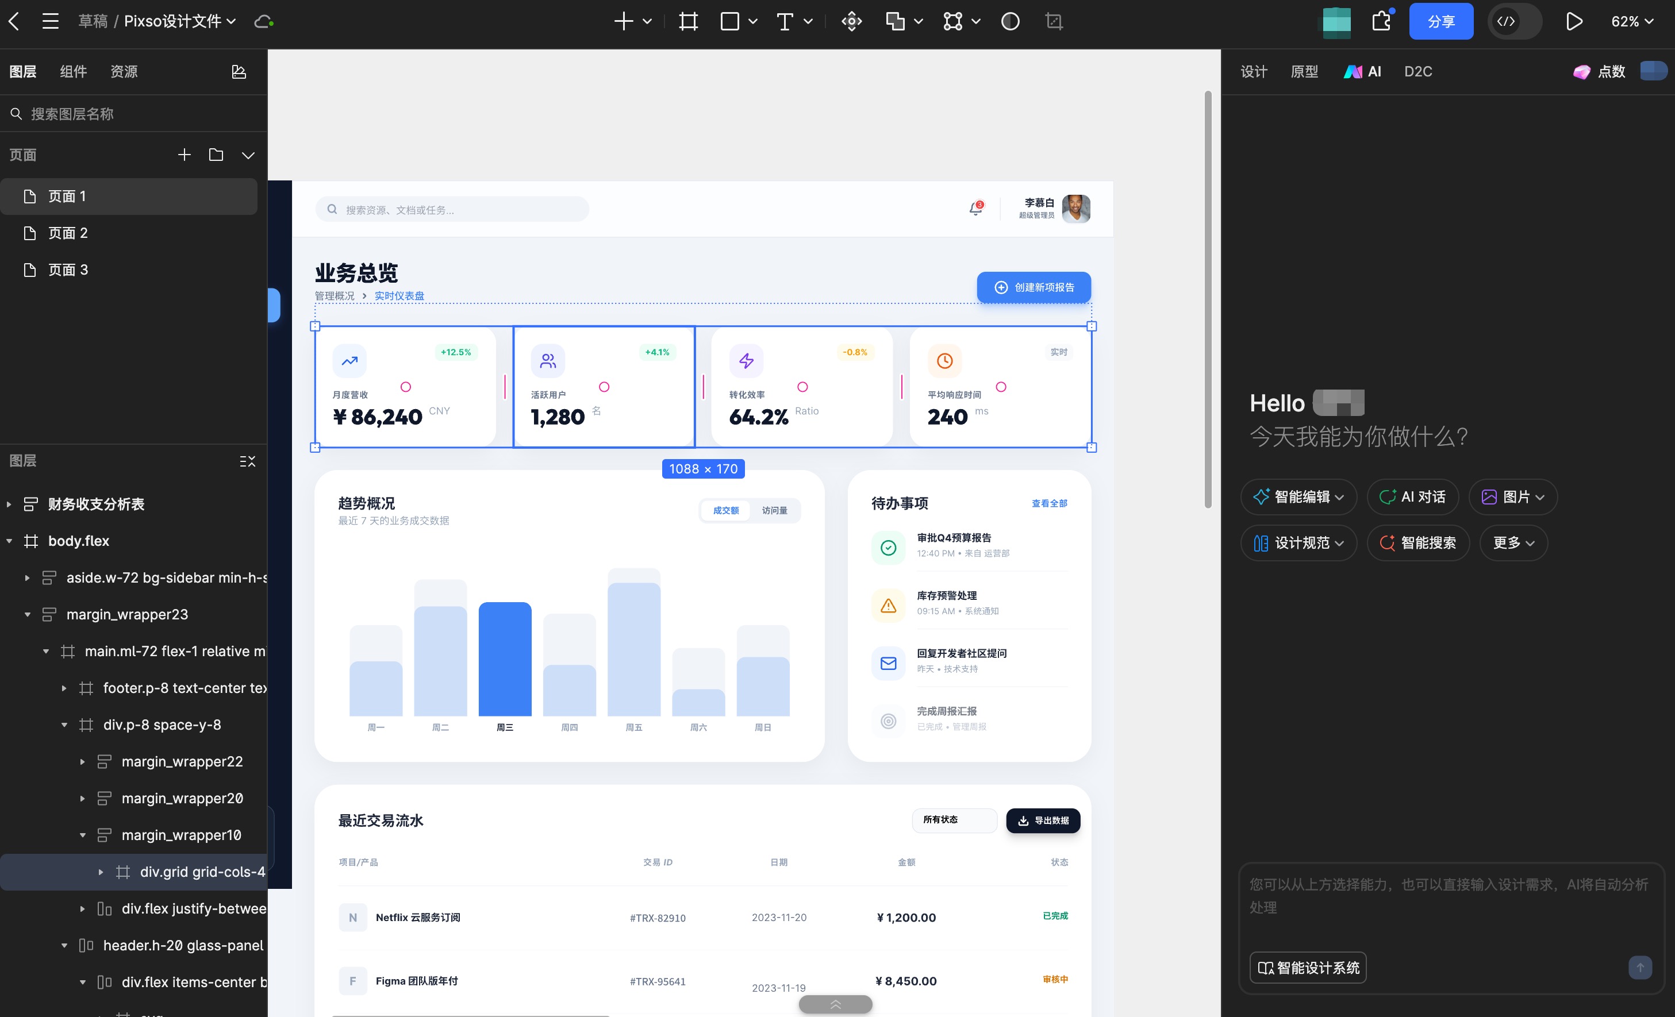Open the plugins icon in top bar
Viewport: 1675px width, 1017px height.
pos(1382,21)
